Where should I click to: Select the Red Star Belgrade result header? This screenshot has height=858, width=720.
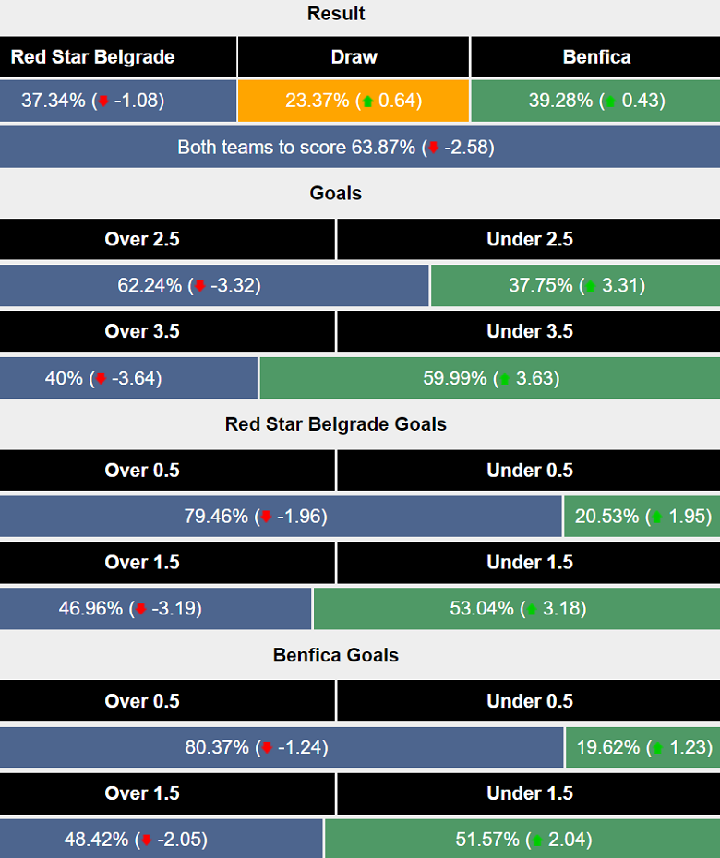pos(118,57)
